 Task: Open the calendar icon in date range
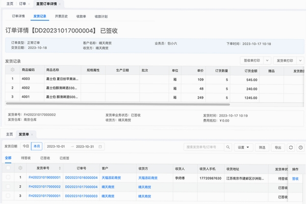click(100, 147)
